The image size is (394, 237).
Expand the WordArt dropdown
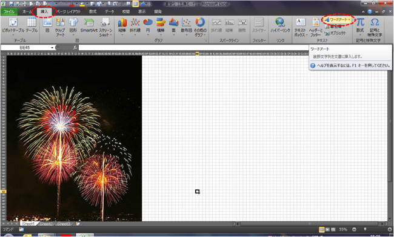[349, 19]
